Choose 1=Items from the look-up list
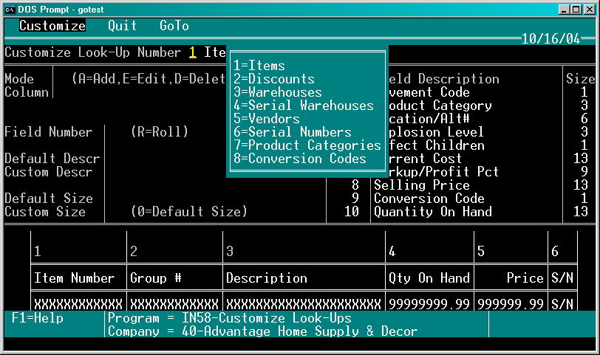The image size is (600, 355). click(259, 66)
